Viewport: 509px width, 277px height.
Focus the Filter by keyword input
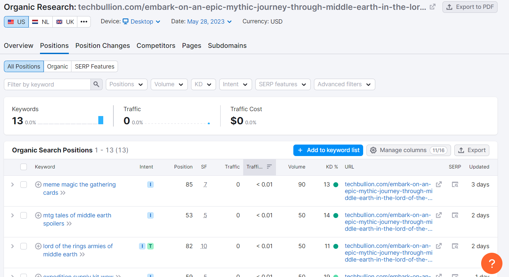pos(47,84)
